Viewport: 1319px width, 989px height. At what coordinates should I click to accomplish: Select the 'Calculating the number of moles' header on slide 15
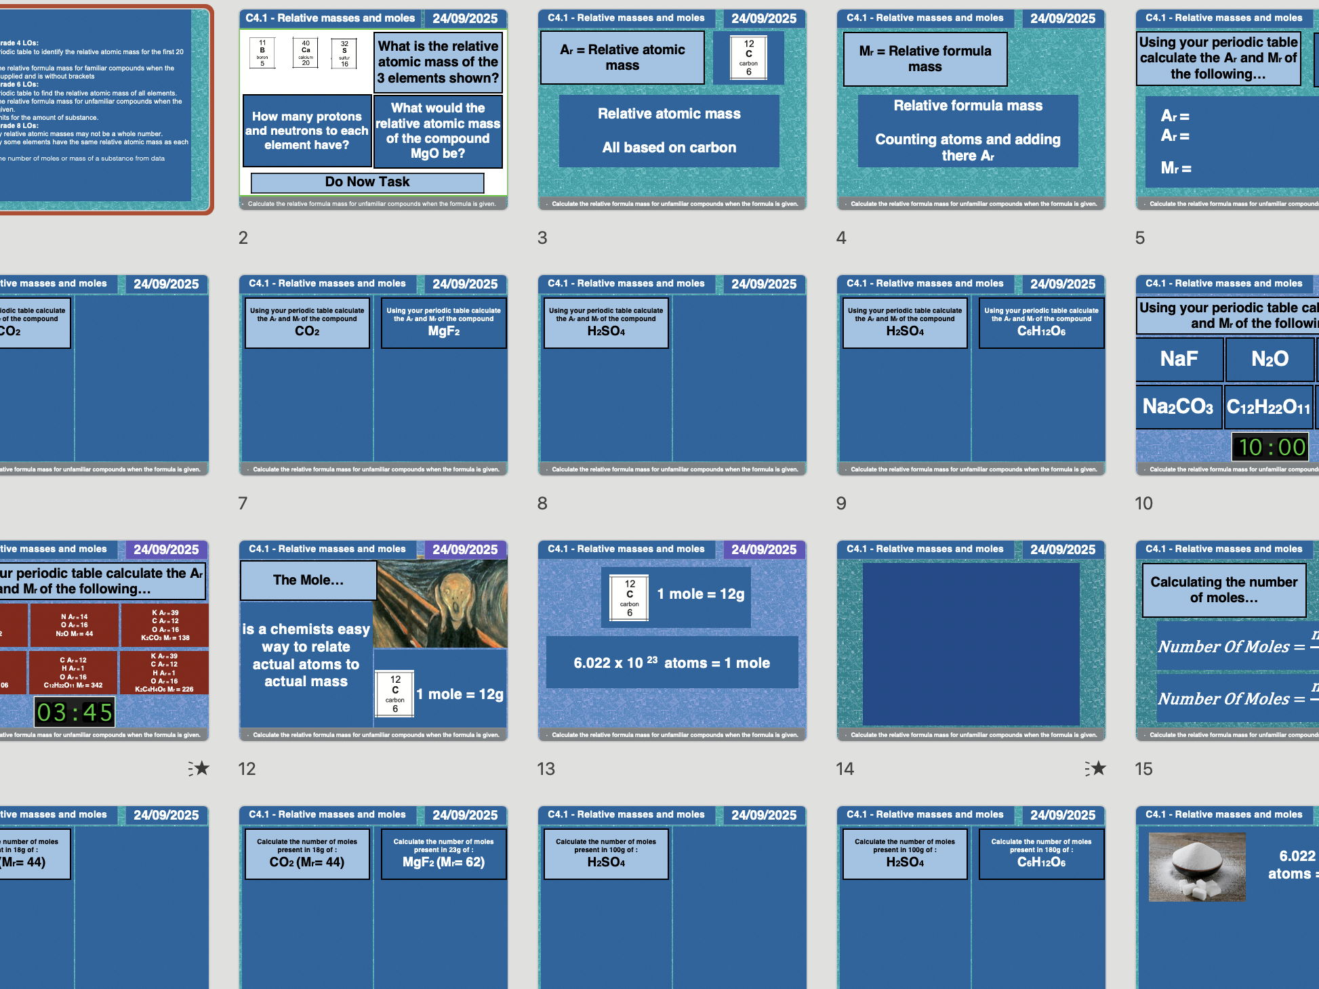click(x=1223, y=589)
